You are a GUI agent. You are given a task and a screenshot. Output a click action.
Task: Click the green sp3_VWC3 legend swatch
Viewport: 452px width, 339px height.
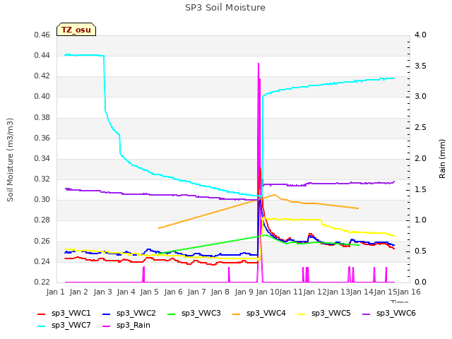172,314
